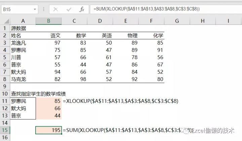The height and width of the screenshot is (141, 242).
Task: Click 龙逸凡's 数学 score 83
Action: [74, 43]
